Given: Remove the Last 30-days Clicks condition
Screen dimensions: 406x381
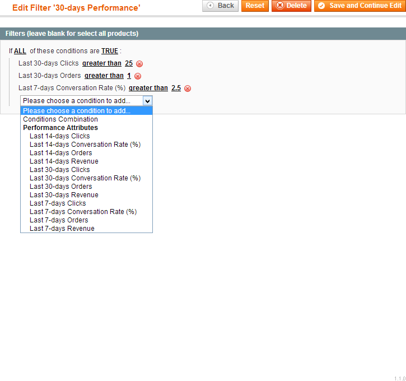Looking at the screenshot, I should (x=139, y=64).
